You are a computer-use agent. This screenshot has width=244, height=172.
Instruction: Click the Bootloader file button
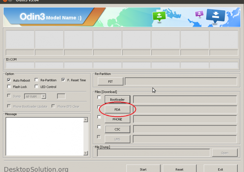[117, 99]
